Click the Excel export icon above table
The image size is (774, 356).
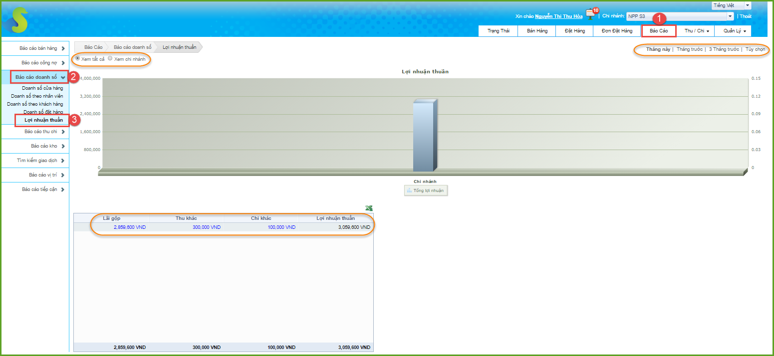(369, 208)
